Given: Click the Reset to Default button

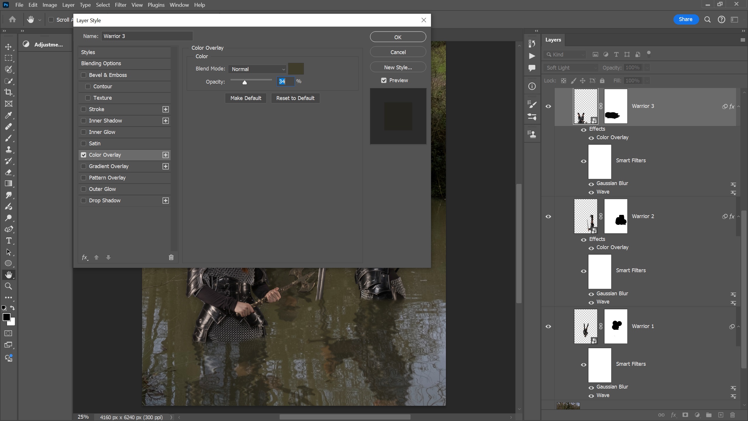Looking at the screenshot, I should 295,98.
